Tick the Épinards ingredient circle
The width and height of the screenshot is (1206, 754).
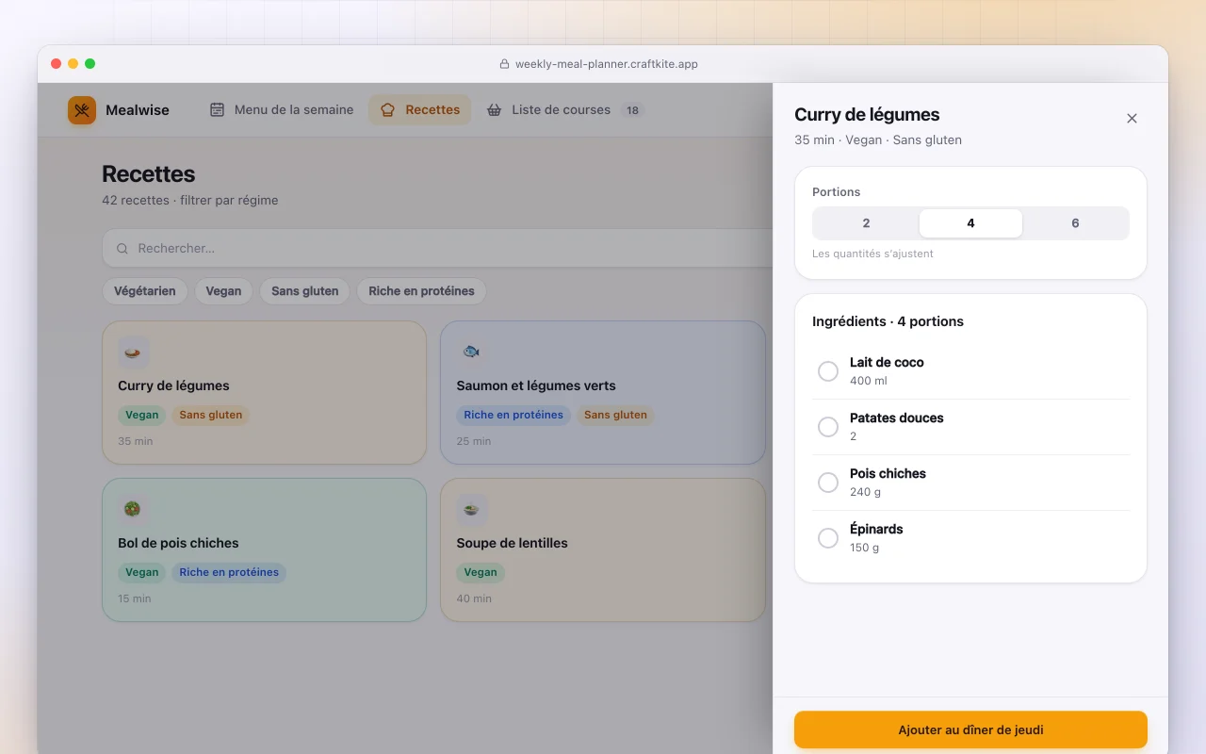[x=828, y=538]
